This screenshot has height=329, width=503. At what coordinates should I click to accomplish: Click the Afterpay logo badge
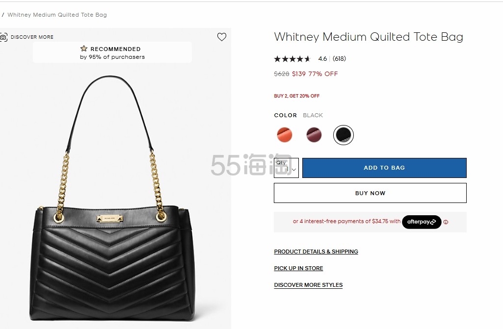click(422, 222)
